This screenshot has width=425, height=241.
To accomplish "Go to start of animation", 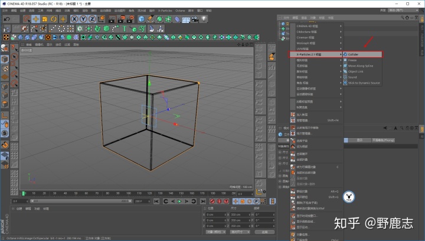I will pos(156,202).
